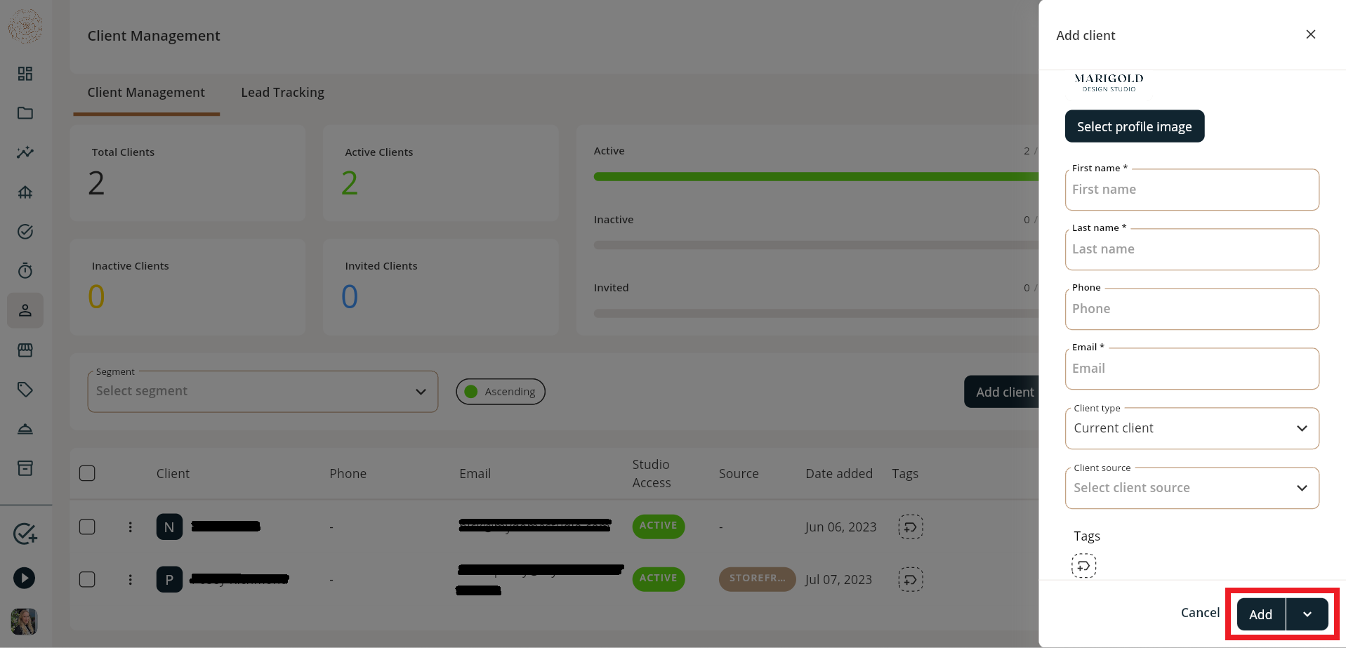
Task: Open the folder icon in sidebar
Action: pos(25,113)
